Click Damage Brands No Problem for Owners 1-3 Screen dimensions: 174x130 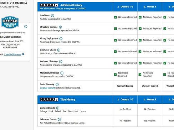click(125, 109)
